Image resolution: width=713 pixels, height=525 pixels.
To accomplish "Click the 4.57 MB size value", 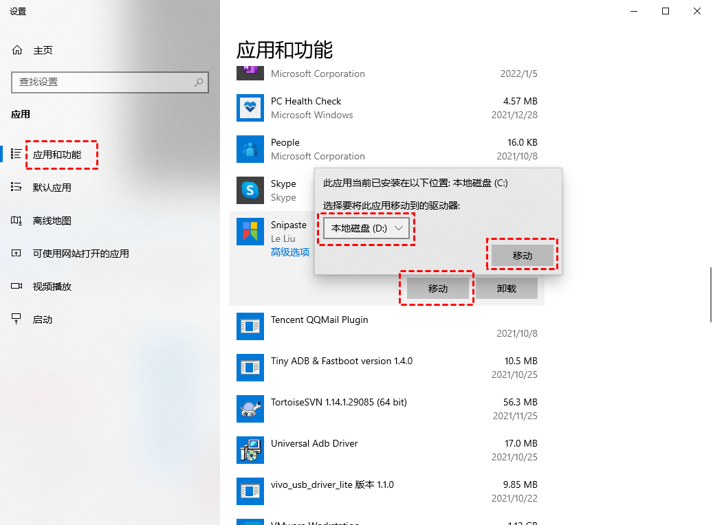I will [520, 101].
